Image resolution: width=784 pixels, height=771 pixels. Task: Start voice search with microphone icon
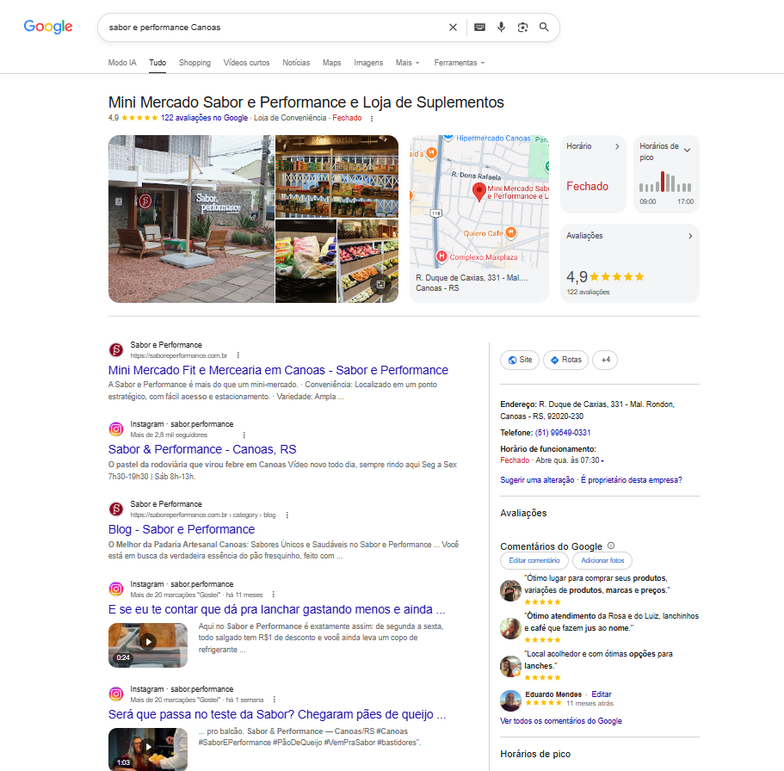tap(501, 28)
